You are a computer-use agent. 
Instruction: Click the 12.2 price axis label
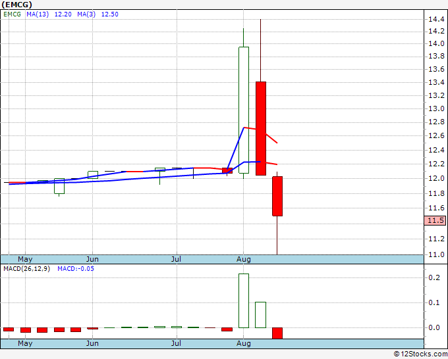436,164
